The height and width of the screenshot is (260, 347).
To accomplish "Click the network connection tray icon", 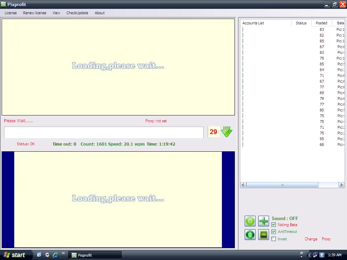I will [315, 255].
